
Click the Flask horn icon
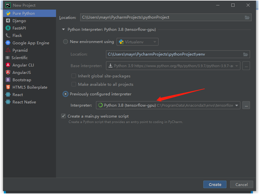(8, 35)
